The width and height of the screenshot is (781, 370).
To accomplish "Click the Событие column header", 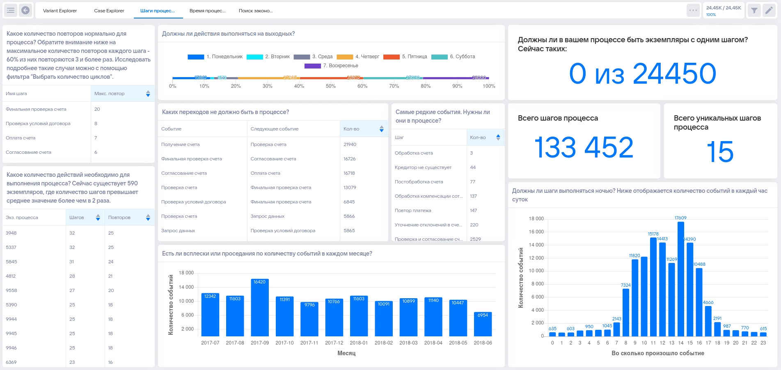I will (x=203, y=129).
